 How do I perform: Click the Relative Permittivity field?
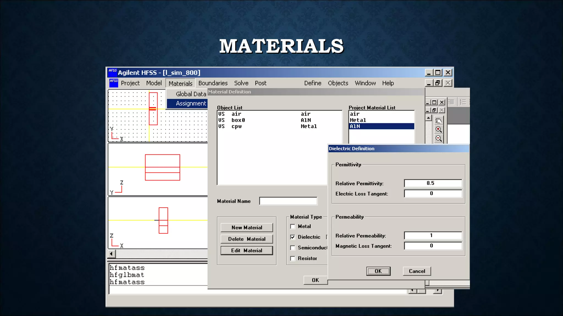click(433, 183)
